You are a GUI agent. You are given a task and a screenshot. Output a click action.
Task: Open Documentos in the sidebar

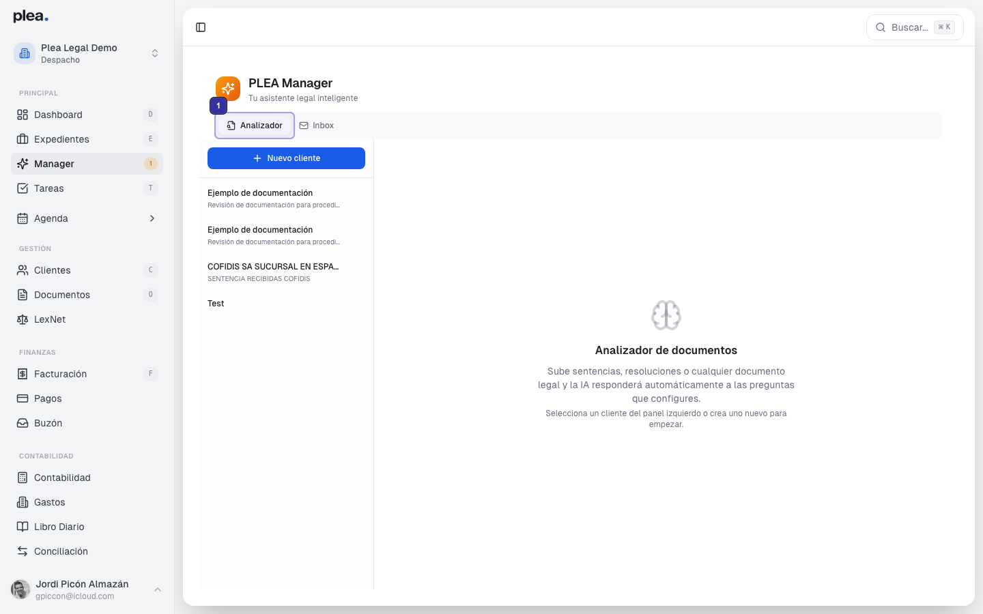coord(87,295)
